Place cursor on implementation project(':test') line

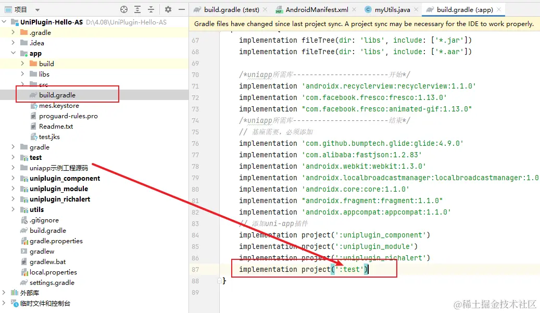[x=304, y=269]
